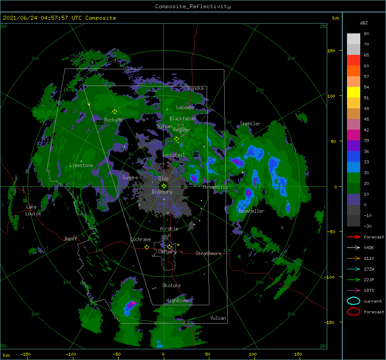Click the yellow diamond marker above Calgary
This screenshot has height=360, width=386.
click(x=169, y=247)
